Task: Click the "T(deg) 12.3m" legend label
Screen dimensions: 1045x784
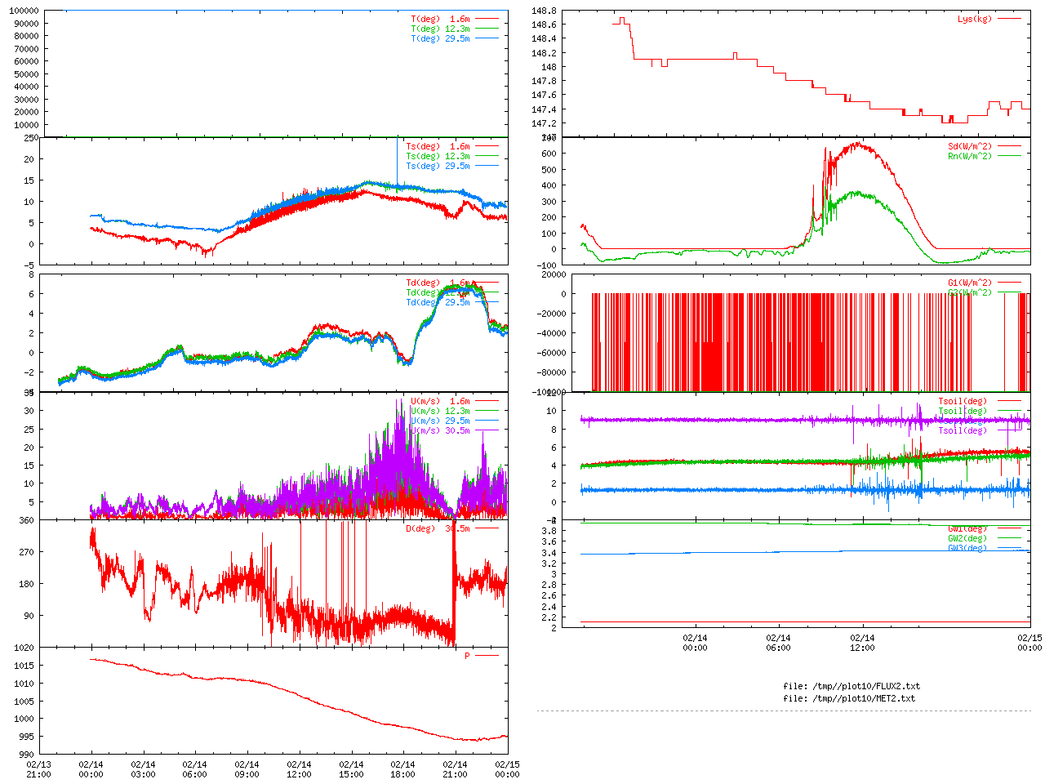Action: [x=441, y=29]
